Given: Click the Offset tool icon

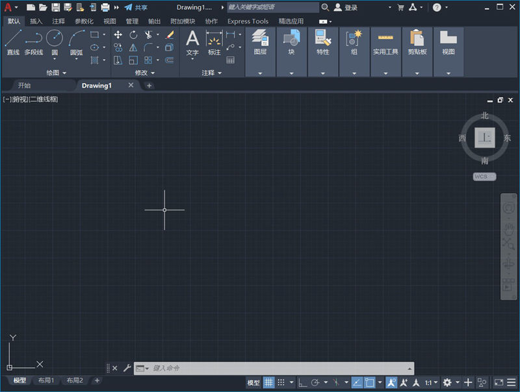Looking at the screenshot, I should point(170,60).
